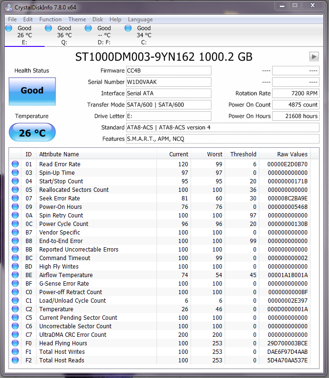Click the status orb for Reallocated Sectors Count
Screen dimensions: 329x378
point(15,190)
